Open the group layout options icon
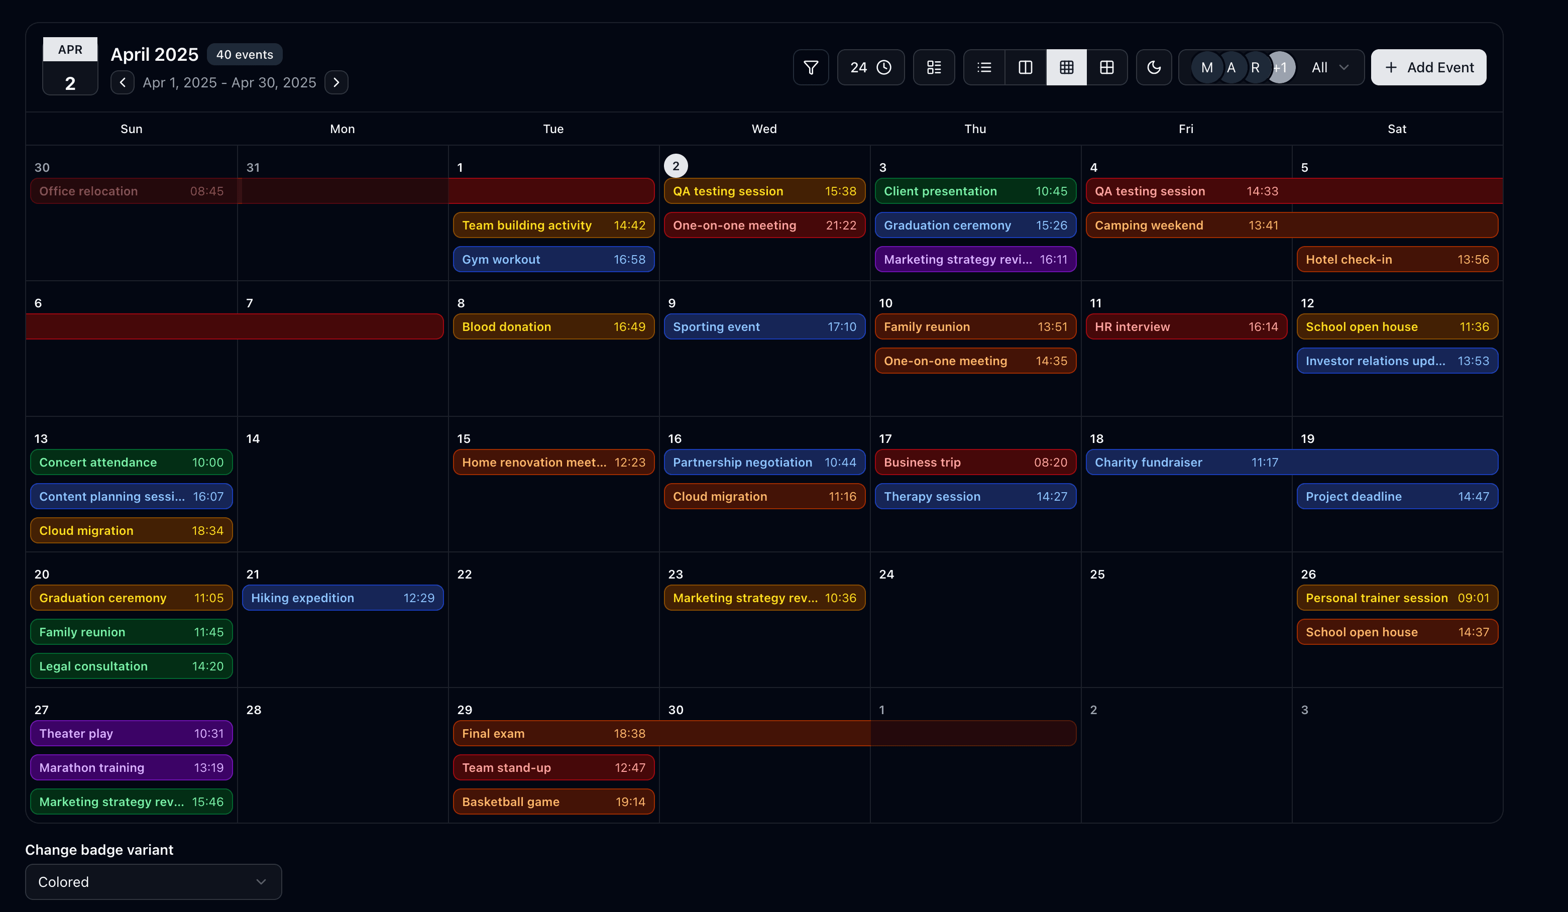Image resolution: width=1568 pixels, height=912 pixels. pos(933,67)
